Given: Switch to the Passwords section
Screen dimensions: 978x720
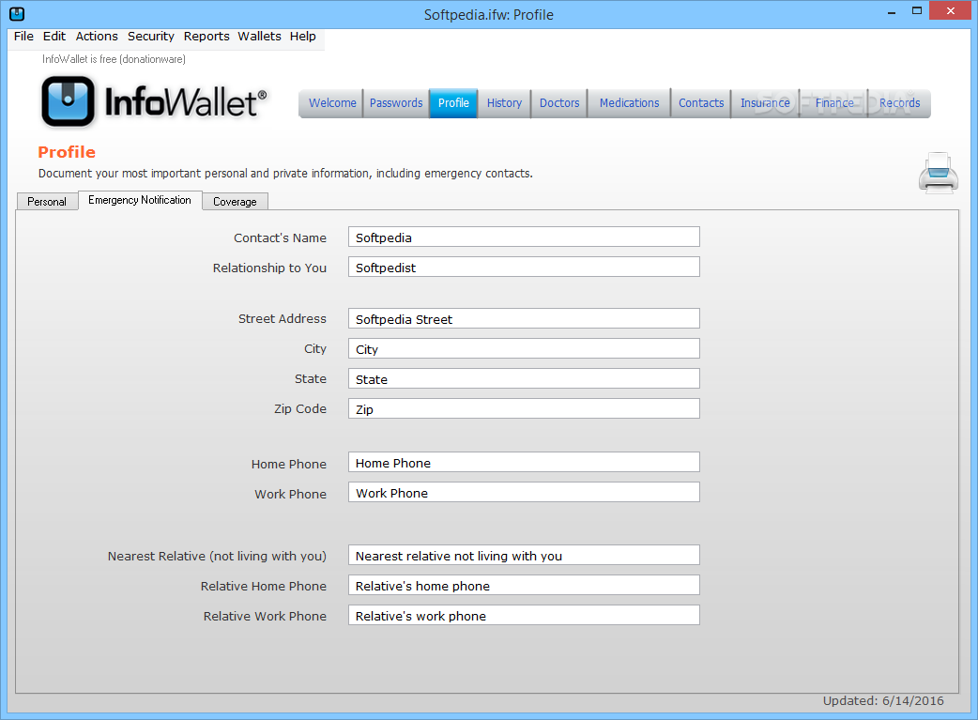Looking at the screenshot, I should 396,103.
